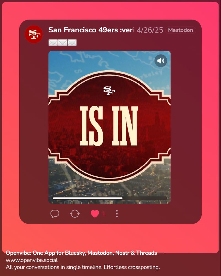221x276 pixels.
Task: Open the San Francisco 49ers profile name
Action: (x=91, y=30)
